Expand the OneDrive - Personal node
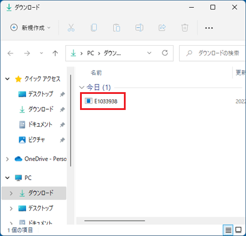The width and height of the screenshot is (246, 236). pos(7,159)
